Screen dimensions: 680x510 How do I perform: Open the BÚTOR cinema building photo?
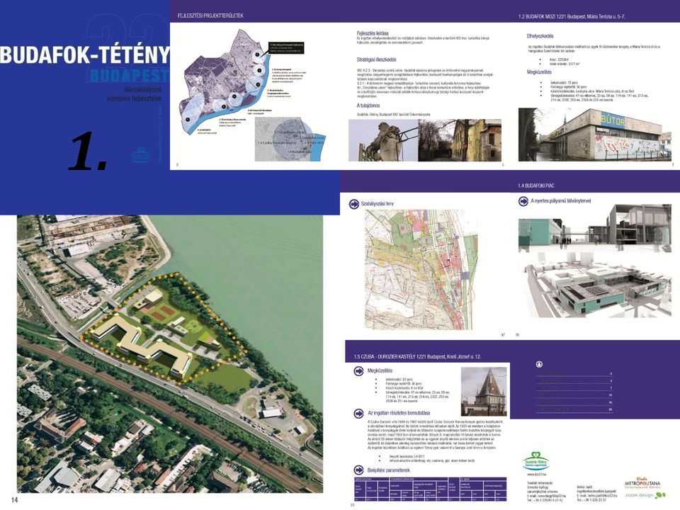(x=596, y=135)
